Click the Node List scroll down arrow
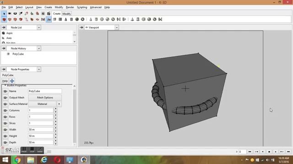Viewport: 293px width, 164px height. pyautogui.click(x=74, y=41)
